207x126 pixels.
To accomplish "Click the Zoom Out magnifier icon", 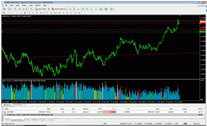I will 87,9.
